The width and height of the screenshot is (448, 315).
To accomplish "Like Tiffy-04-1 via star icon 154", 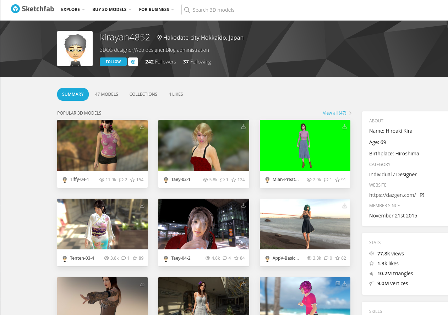I will 132,180.
